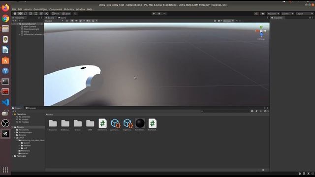Viewport: 315px width, 177px height.
Task: Expand the differential robot object in Hierarchy
Action: [20, 34]
